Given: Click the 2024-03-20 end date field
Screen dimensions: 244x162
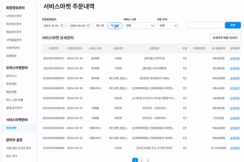Looking at the screenshot, I should pyautogui.click(x=80, y=26).
